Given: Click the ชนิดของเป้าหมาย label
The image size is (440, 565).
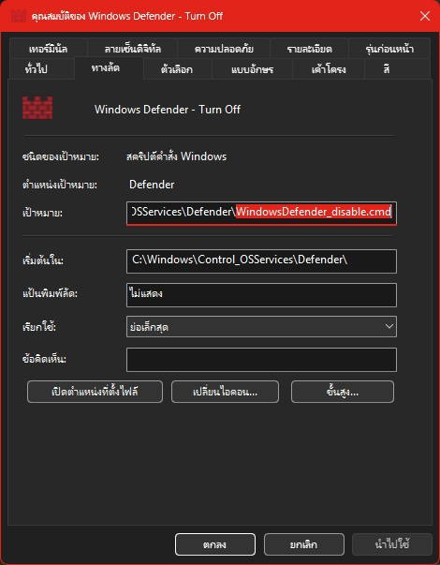Looking at the screenshot, I should [61, 156].
